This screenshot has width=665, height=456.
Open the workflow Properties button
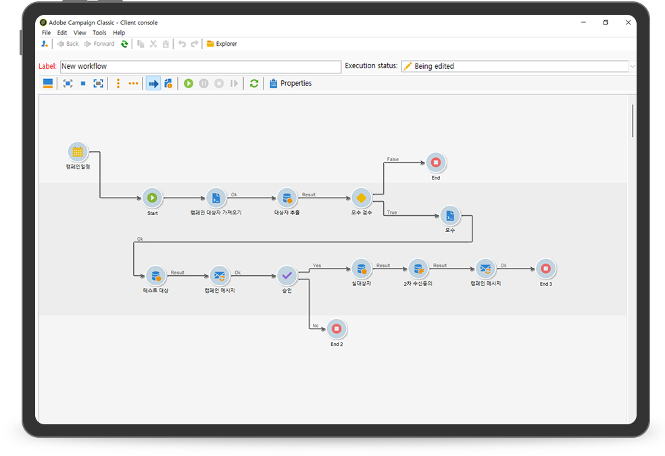pos(290,84)
